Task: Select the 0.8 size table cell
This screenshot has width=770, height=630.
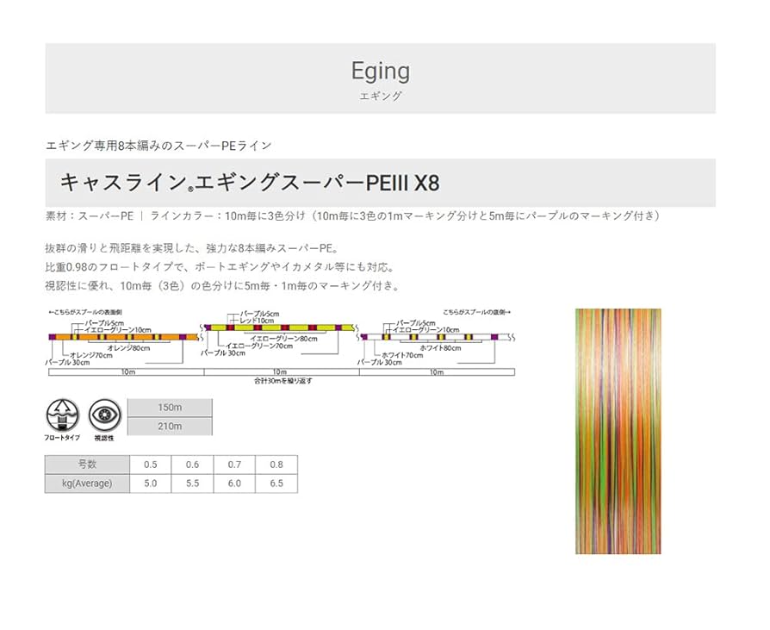Action: point(276,465)
